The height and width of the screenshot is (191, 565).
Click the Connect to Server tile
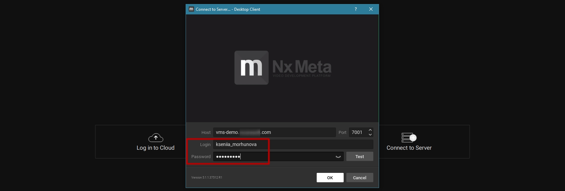pos(424,142)
